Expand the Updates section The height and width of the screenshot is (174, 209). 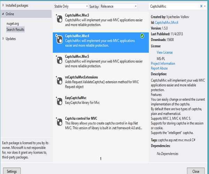(x=3, y=39)
